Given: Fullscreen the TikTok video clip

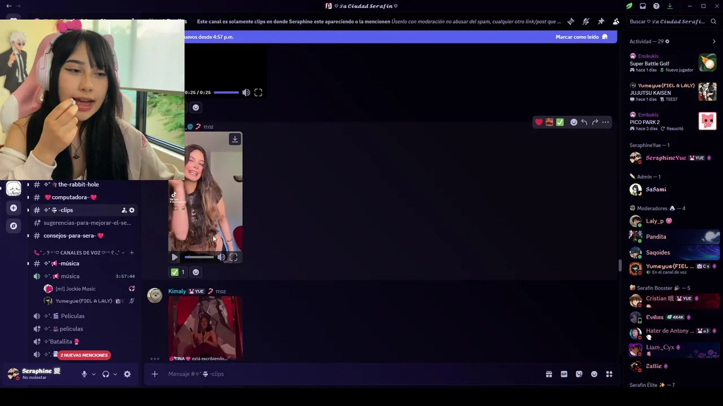Looking at the screenshot, I should coord(233,257).
